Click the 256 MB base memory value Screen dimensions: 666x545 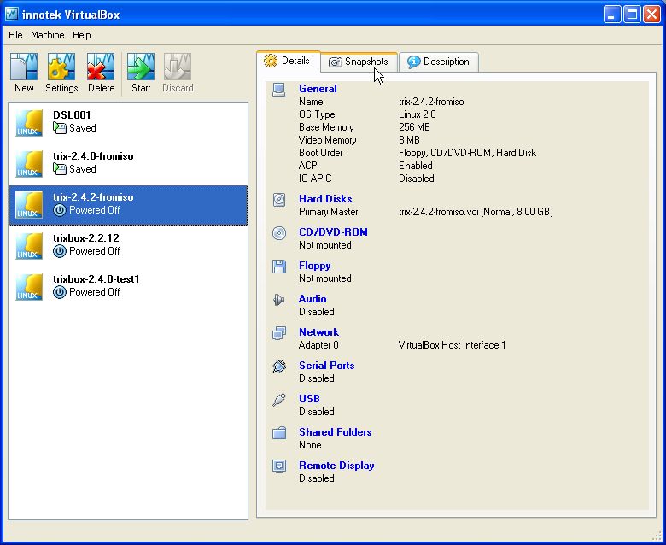coord(414,127)
